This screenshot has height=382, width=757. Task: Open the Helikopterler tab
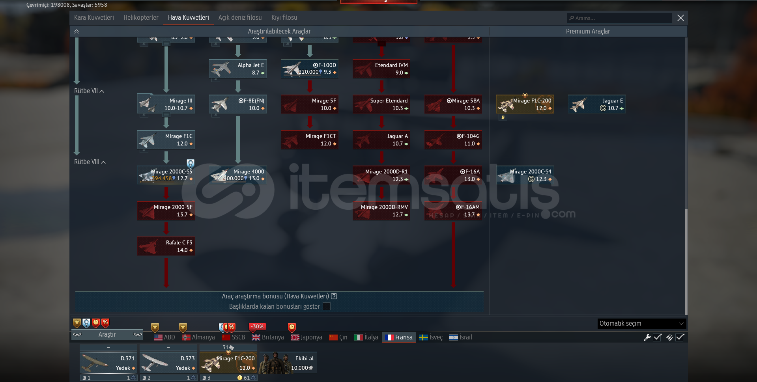(141, 18)
